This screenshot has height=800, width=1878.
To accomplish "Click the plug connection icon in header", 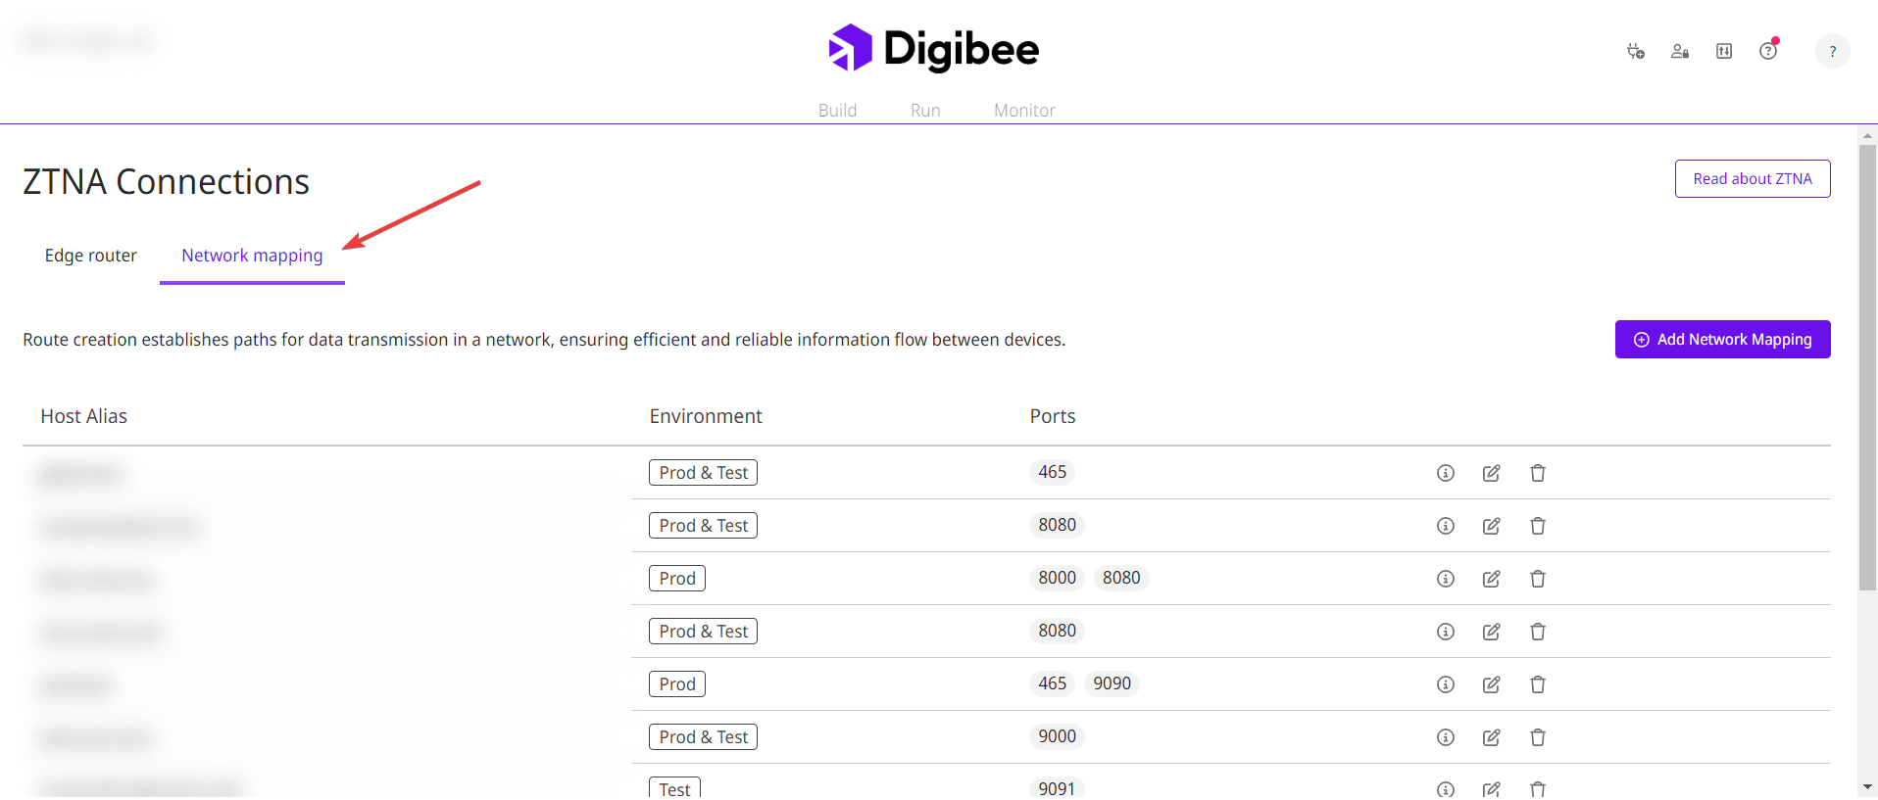I will 1635,51.
